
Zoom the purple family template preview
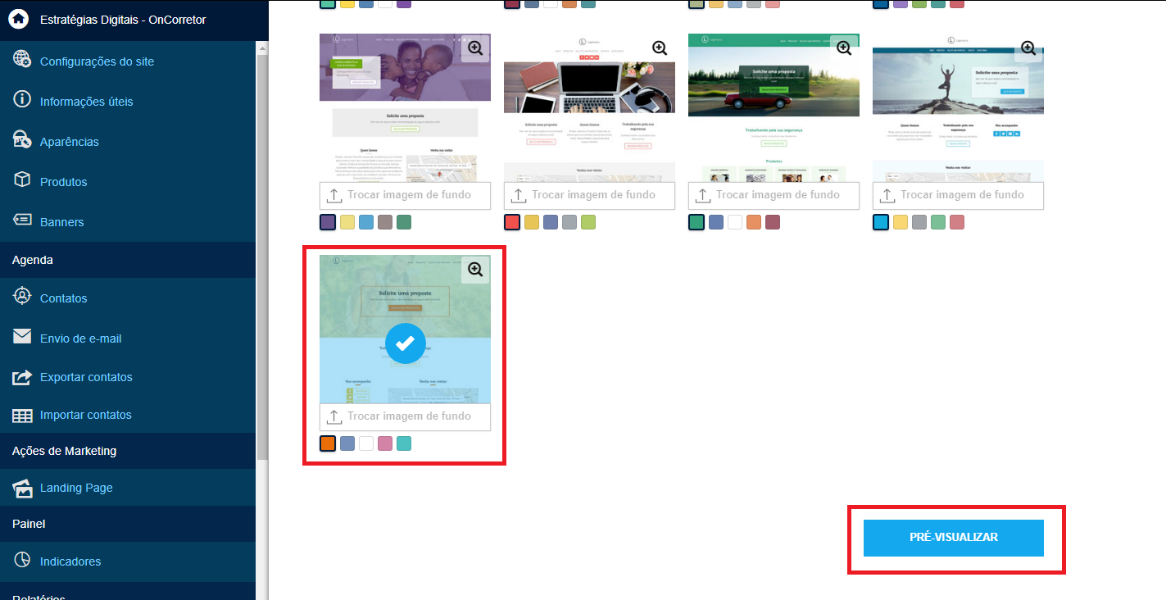475,48
